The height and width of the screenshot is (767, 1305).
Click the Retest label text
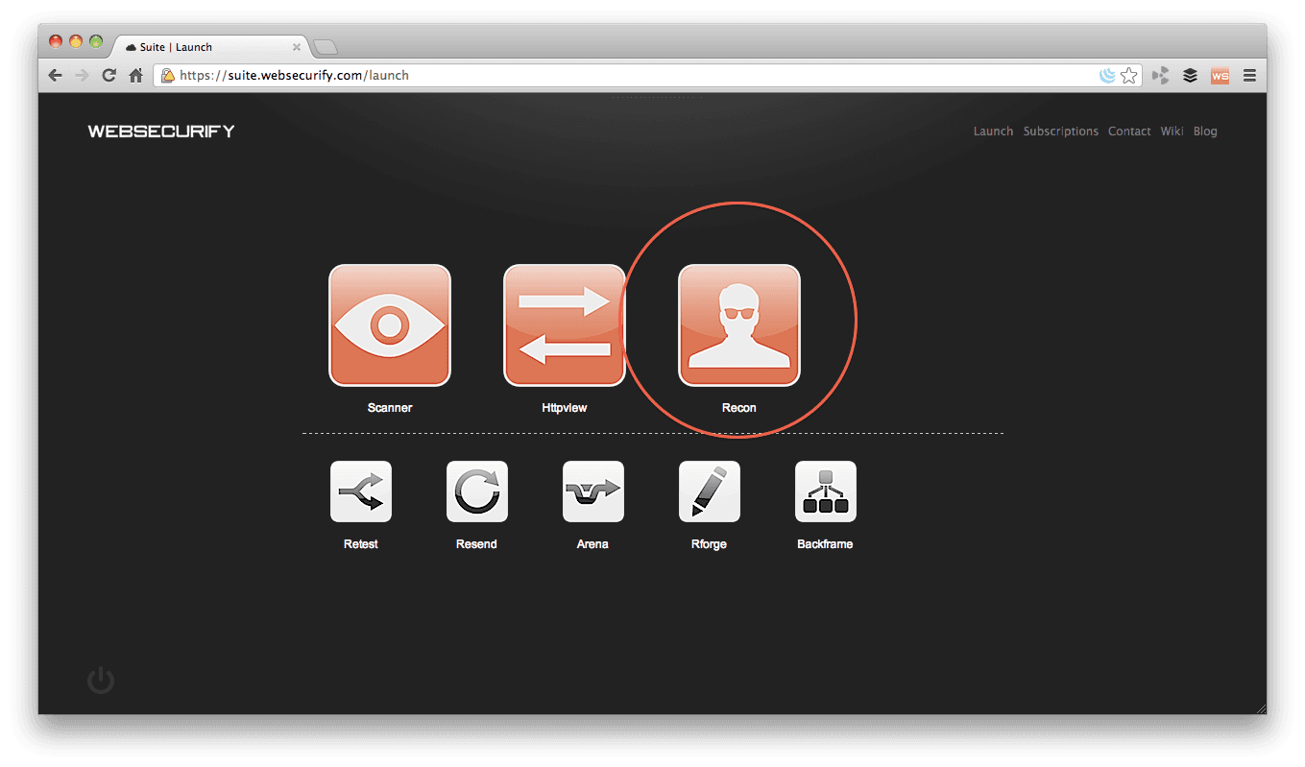tap(361, 544)
